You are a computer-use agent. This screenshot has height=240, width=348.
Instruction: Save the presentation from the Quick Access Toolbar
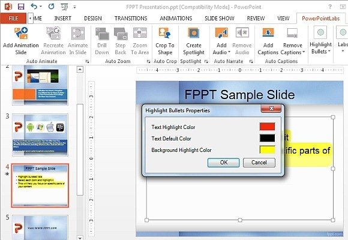21,7
